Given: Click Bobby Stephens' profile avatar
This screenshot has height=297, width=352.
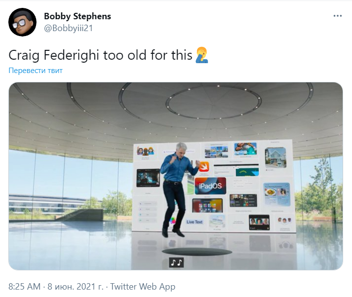Looking at the screenshot, I should (22, 22).
